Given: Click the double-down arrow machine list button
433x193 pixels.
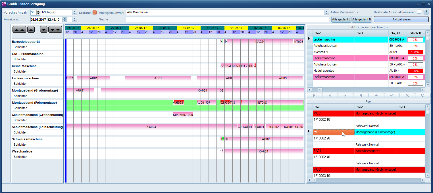Looking at the screenshot, I should (x=55, y=29).
